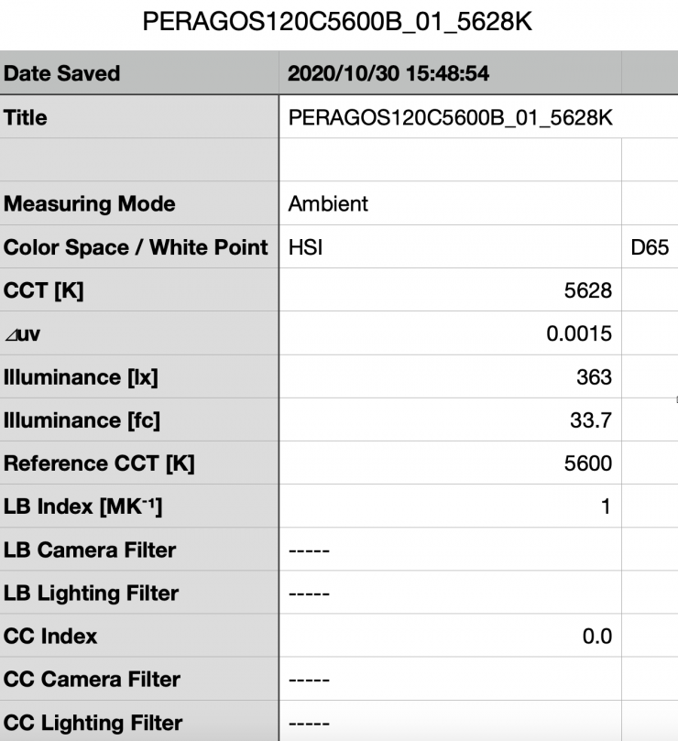This screenshot has width=678, height=741.
Task: Select the Date Saved header cell
Action: tap(137, 73)
